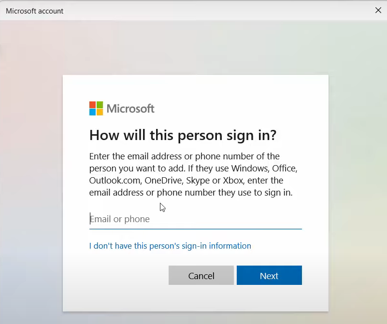Click the blue square of the Microsoft logo
The image size is (387, 324).
pyautogui.click(x=93, y=112)
